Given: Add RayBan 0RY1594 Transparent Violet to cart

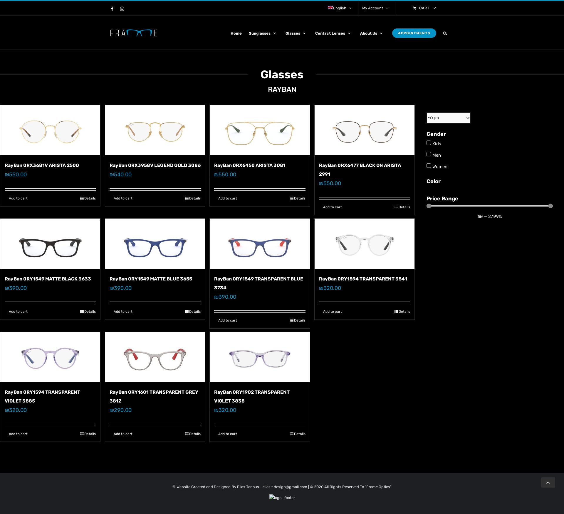Looking at the screenshot, I should tap(18, 434).
